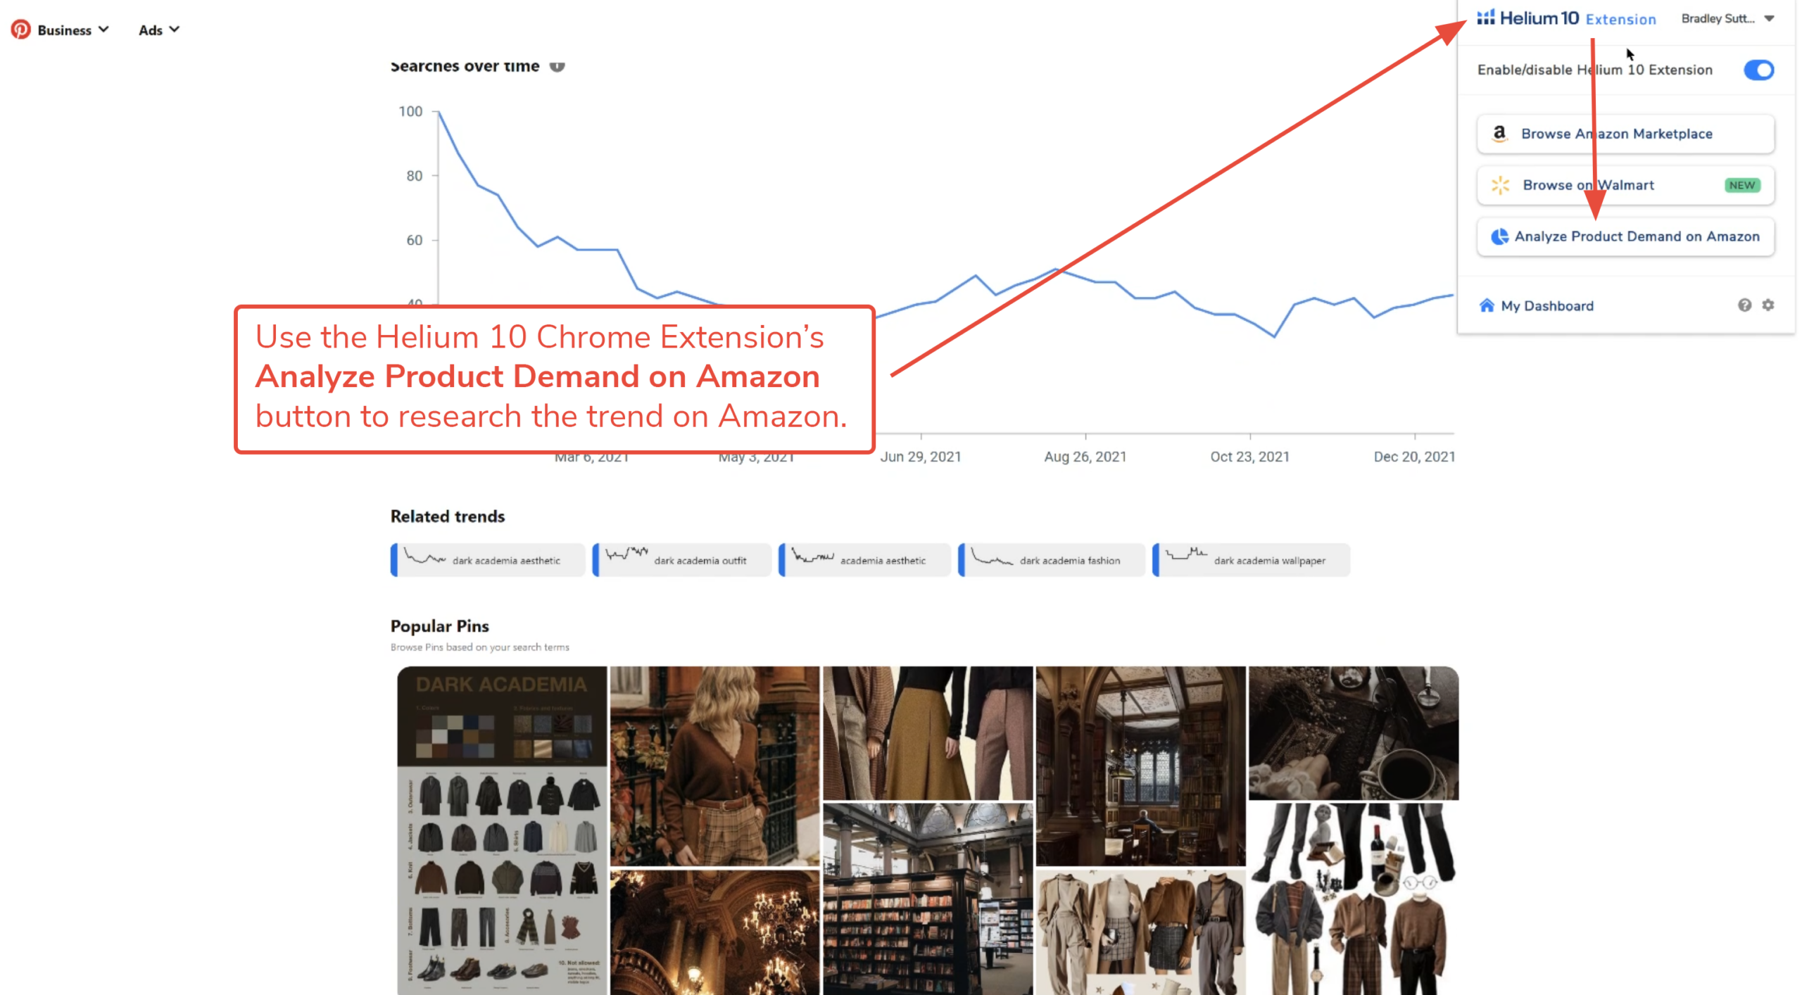Expand the Business dropdown menu
The height and width of the screenshot is (995, 1802).
pyautogui.click(x=73, y=30)
